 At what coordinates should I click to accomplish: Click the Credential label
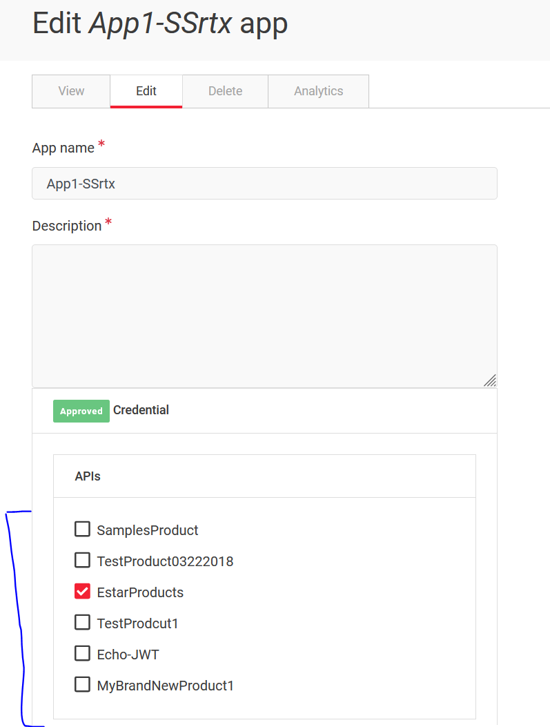(141, 410)
